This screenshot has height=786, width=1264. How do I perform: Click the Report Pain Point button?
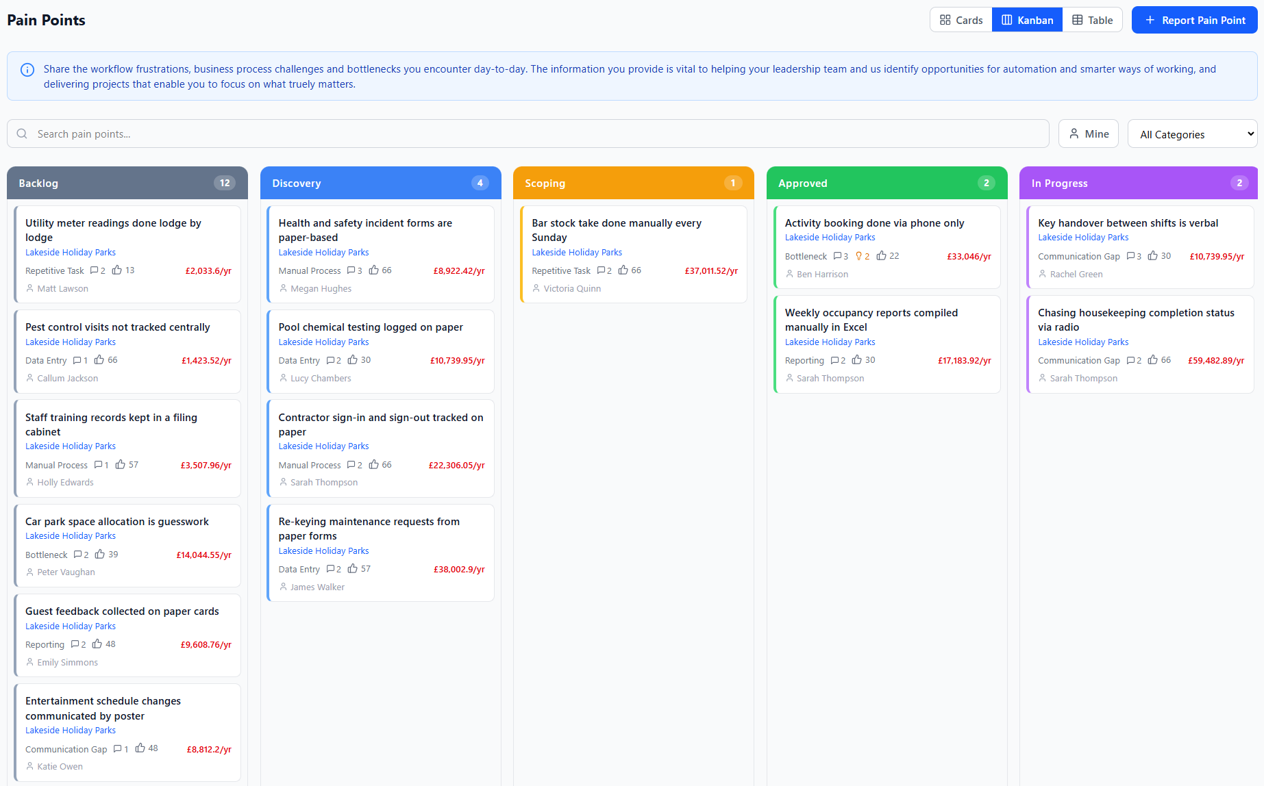tap(1194, 20)
